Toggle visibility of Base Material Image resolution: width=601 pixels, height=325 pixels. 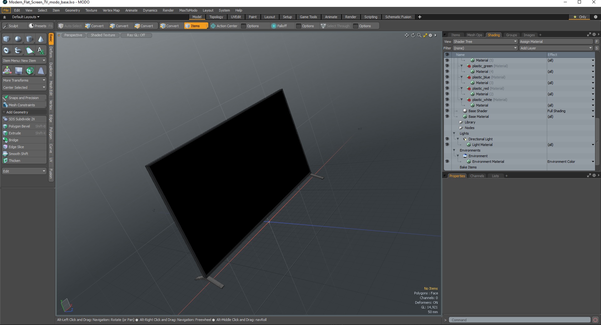[447, 117]
